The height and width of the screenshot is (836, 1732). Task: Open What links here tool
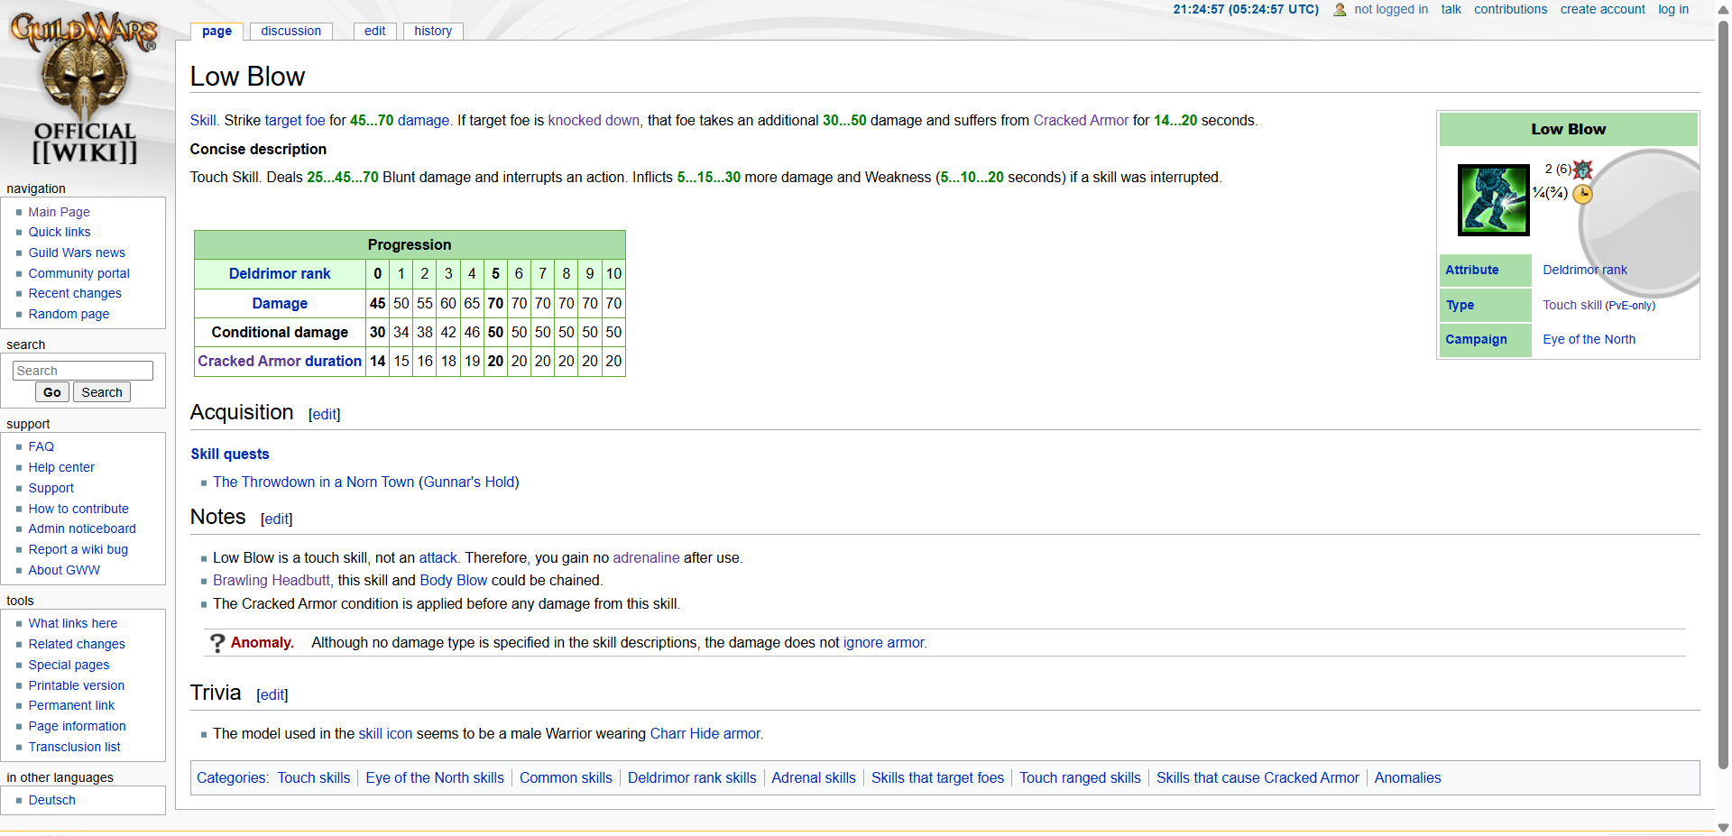tap(73, 623)
